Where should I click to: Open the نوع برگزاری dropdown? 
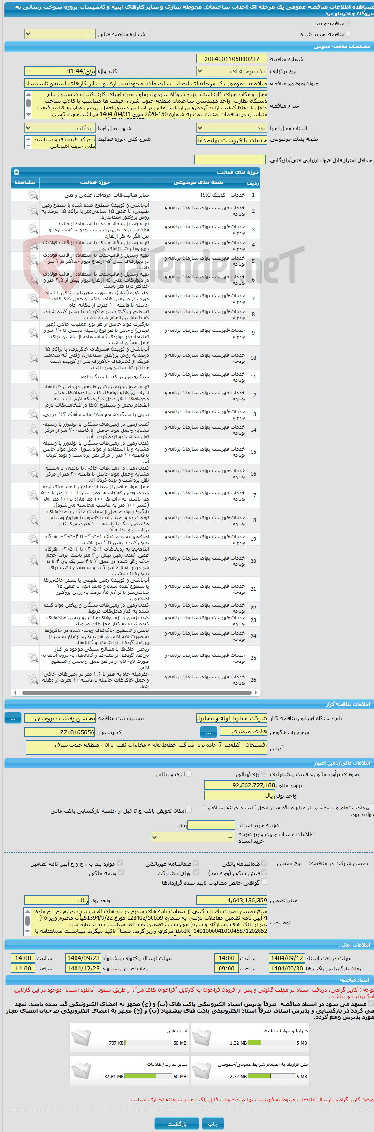click(232, 71)
